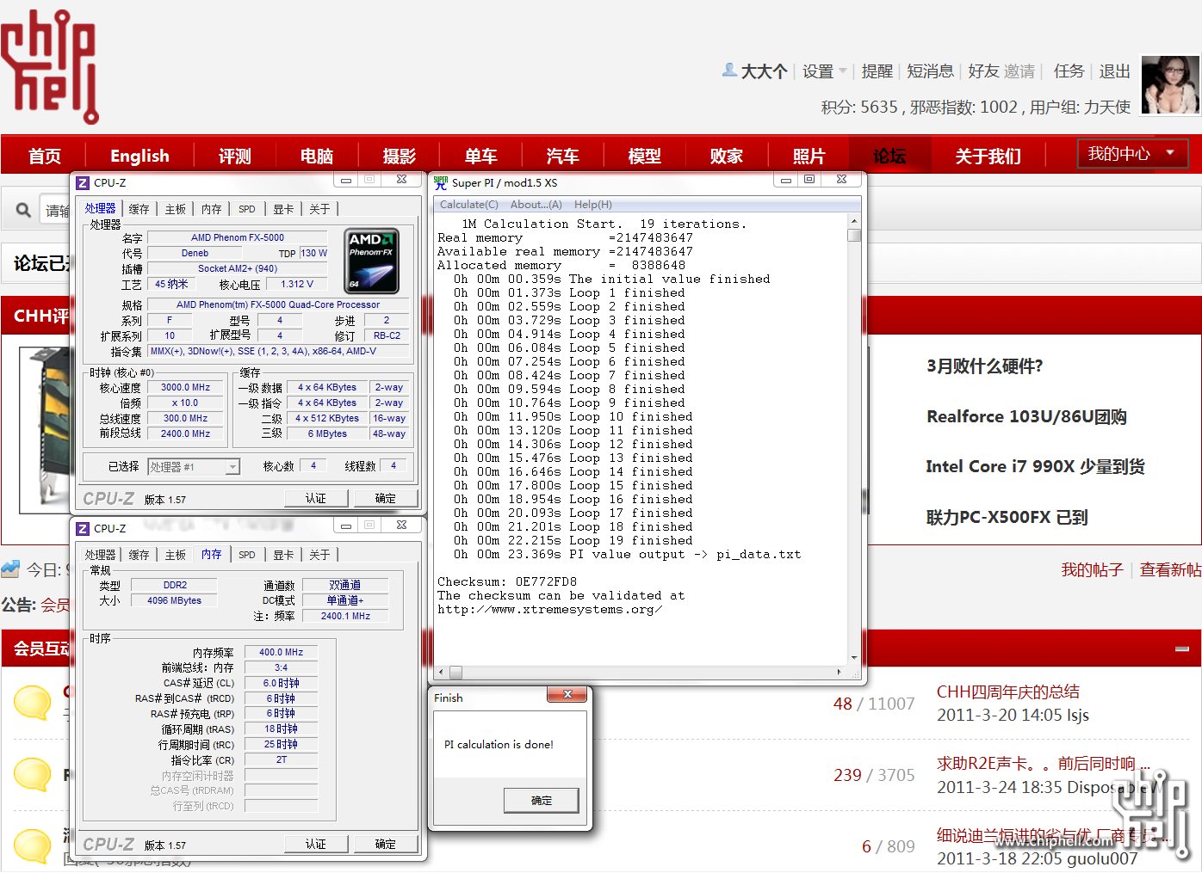Click the CPU-Z icon in processor window title bar

click(x=83, y=182)
